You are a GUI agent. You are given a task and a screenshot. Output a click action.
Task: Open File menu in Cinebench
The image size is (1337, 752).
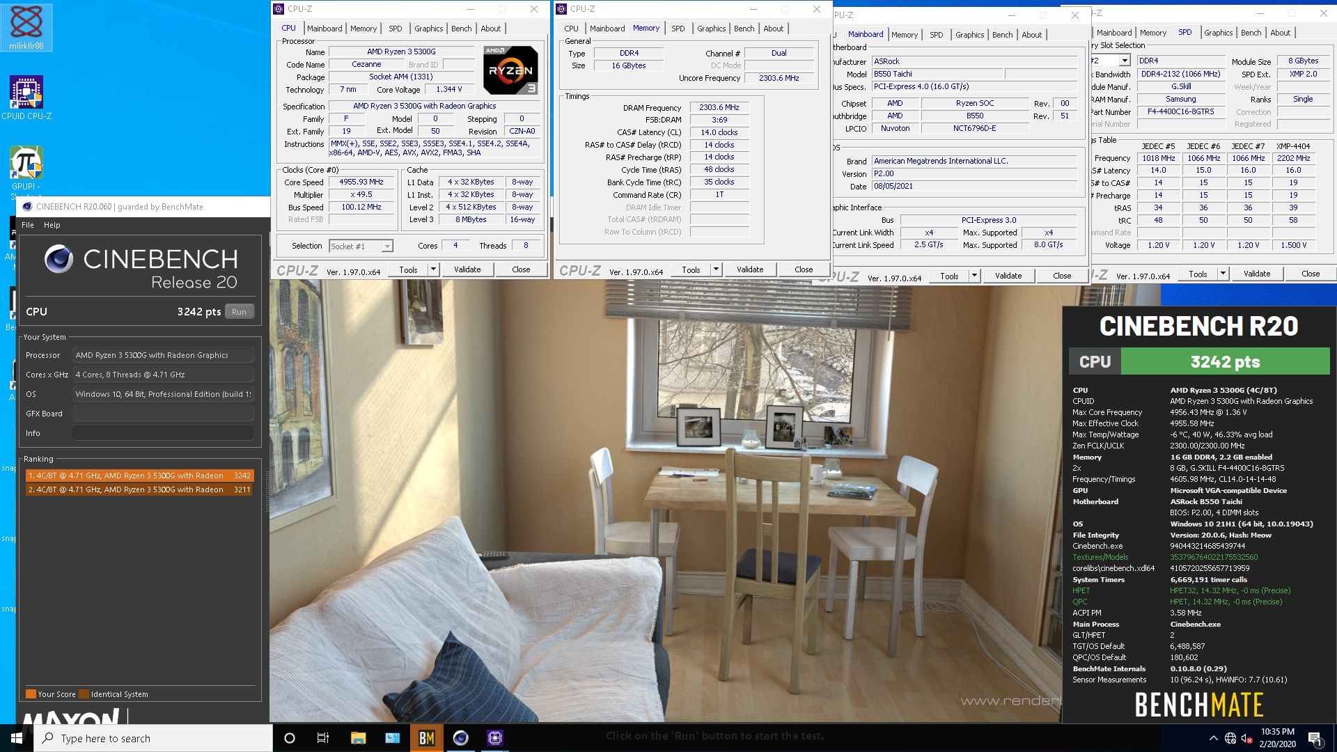point(28,225)
